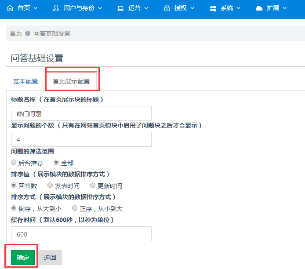Focus the 标题名称 input field
The height and width of the screenshot is (269, 305).
pos(81,113)
